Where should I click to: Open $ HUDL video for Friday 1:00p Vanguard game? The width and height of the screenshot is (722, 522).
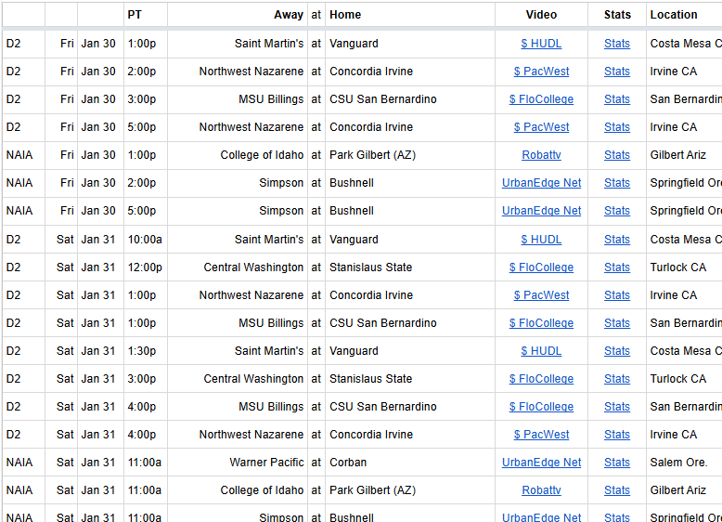[541, 44]
